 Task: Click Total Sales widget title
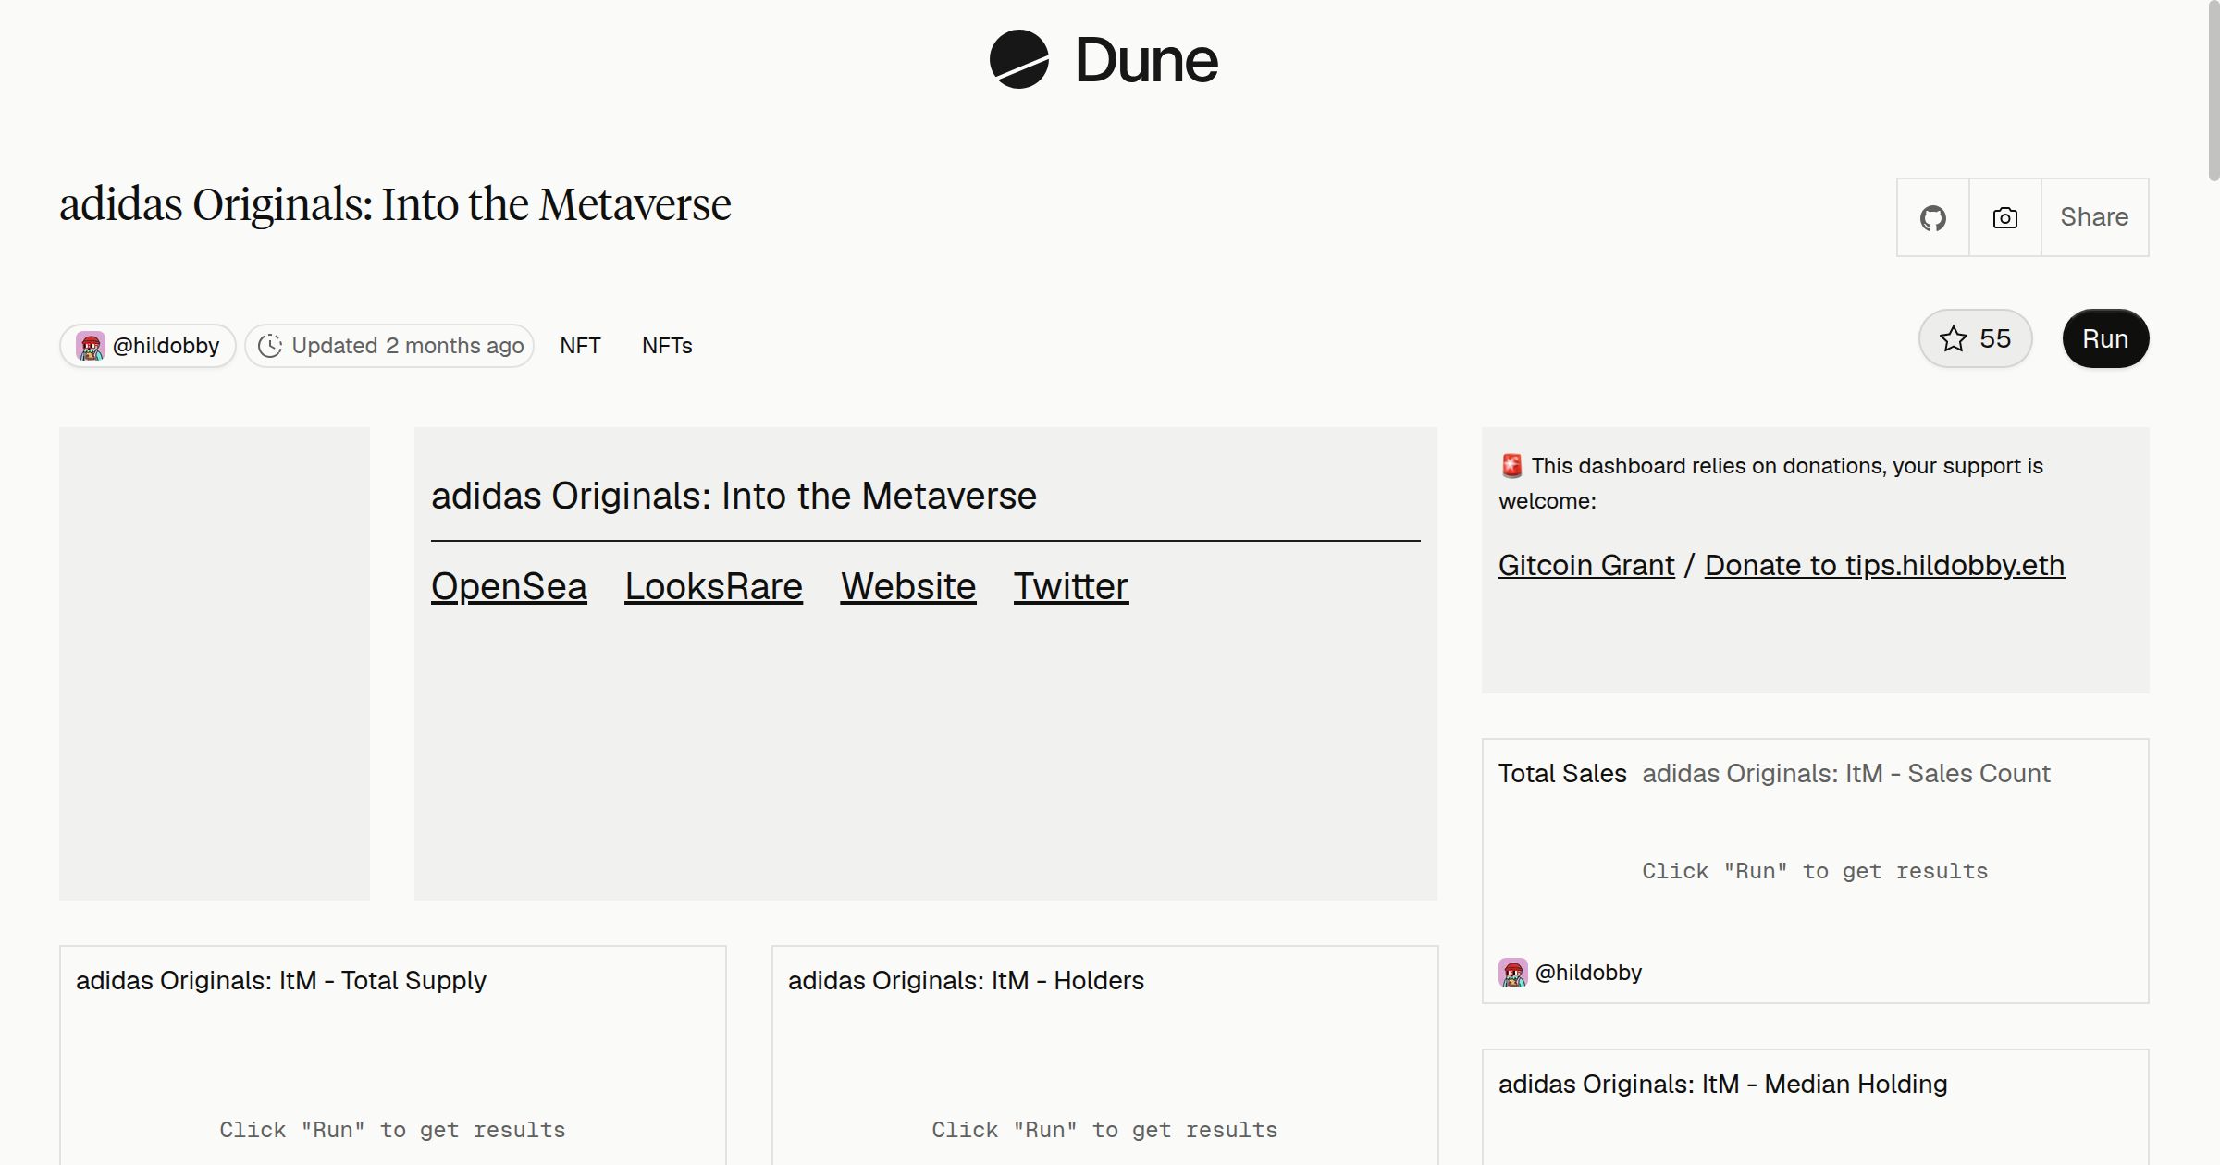(1562, 773)
